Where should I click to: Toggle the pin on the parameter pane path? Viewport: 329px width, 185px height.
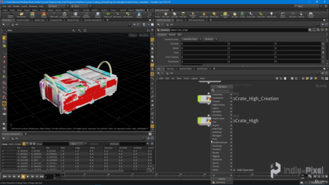click(x=322, y=25)
